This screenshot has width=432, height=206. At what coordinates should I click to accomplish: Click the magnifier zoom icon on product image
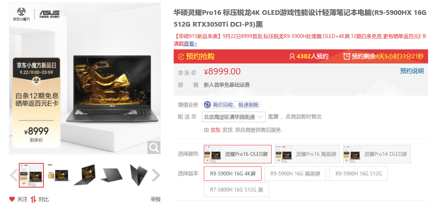(154, 148)
